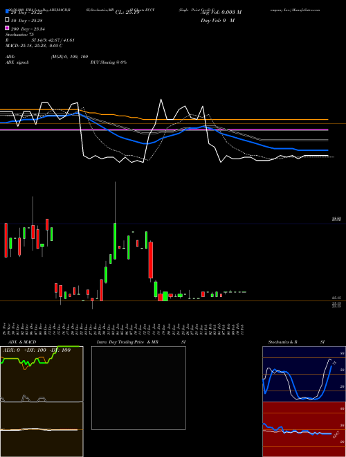This screenshot has height=457, width=346.
Task: Select the '200 Day - 25.34' legend label
Action: tap(28, 29)
